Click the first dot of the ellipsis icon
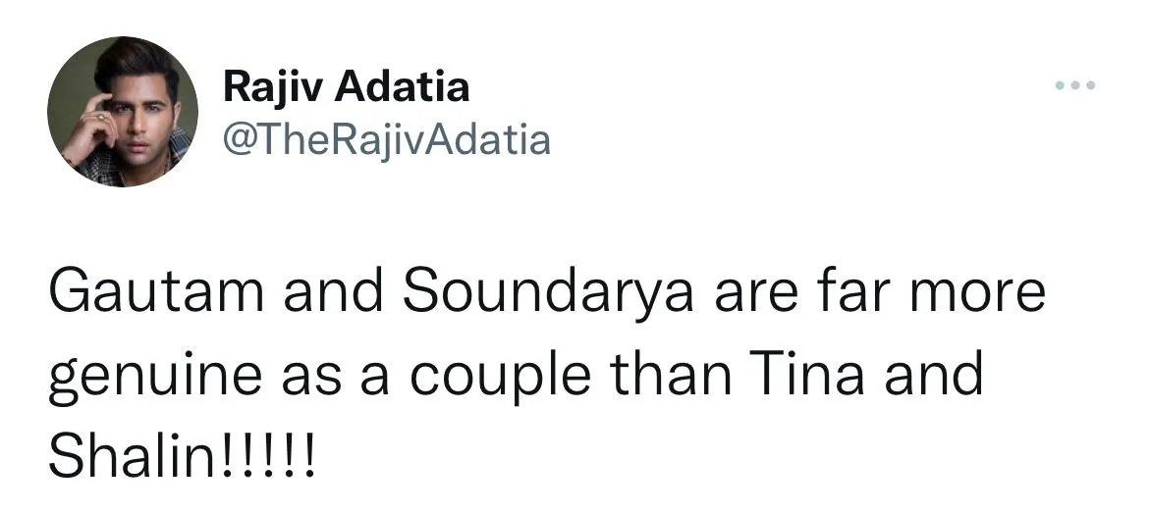This screenshot has height=513, width=1149. point(1060,85)
